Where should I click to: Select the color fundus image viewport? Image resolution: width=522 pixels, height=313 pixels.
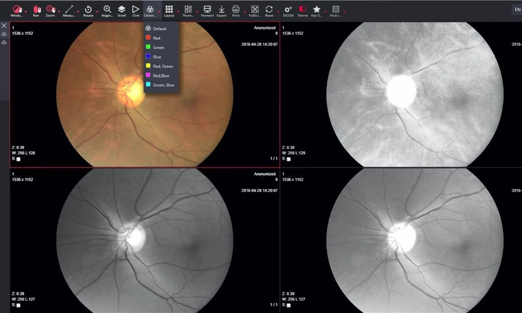tap(145, 95)
